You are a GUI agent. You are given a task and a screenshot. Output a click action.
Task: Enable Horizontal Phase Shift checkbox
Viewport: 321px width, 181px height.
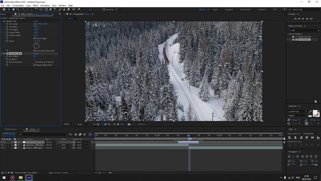tap(35, 51)
